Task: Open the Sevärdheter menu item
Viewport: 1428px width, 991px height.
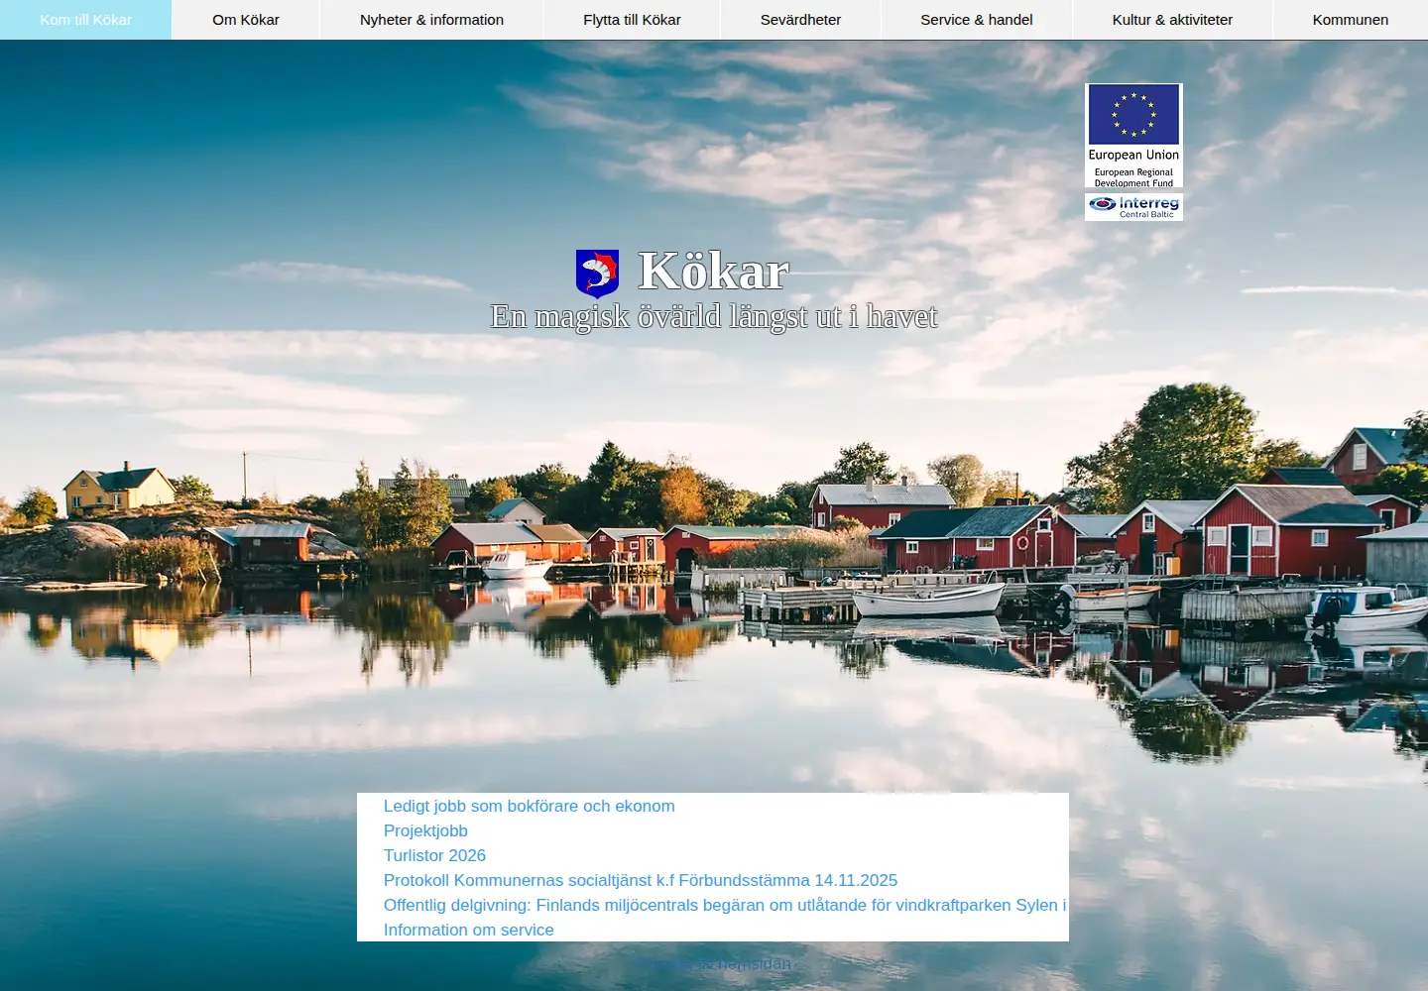Action: (x=800, y=20)
